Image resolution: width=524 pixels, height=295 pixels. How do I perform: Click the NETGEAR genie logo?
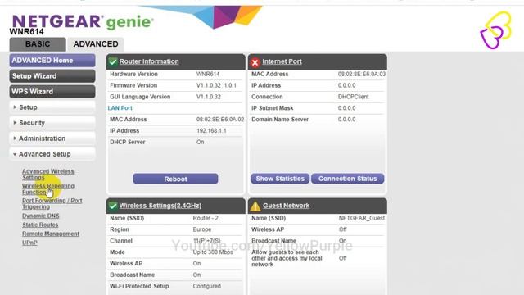[83, 22]
